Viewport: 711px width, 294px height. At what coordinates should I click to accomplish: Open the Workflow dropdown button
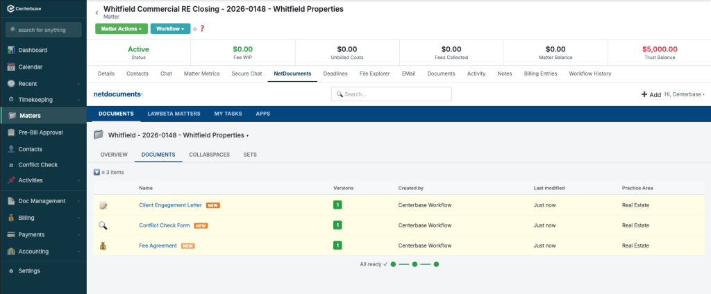coord(169,29)
